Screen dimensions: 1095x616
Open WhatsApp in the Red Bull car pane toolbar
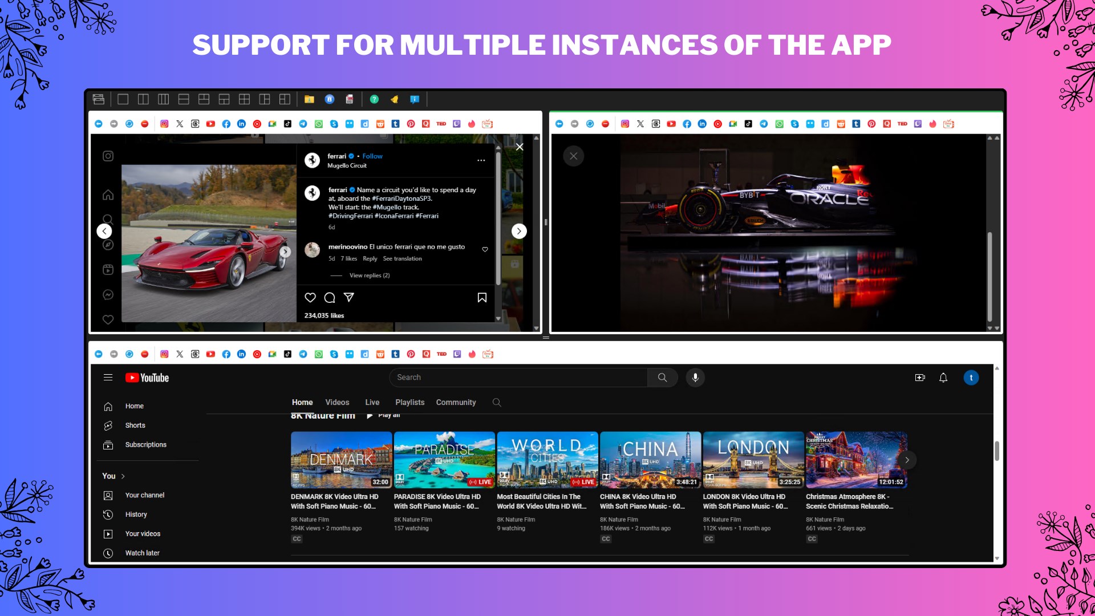(779, 124)
